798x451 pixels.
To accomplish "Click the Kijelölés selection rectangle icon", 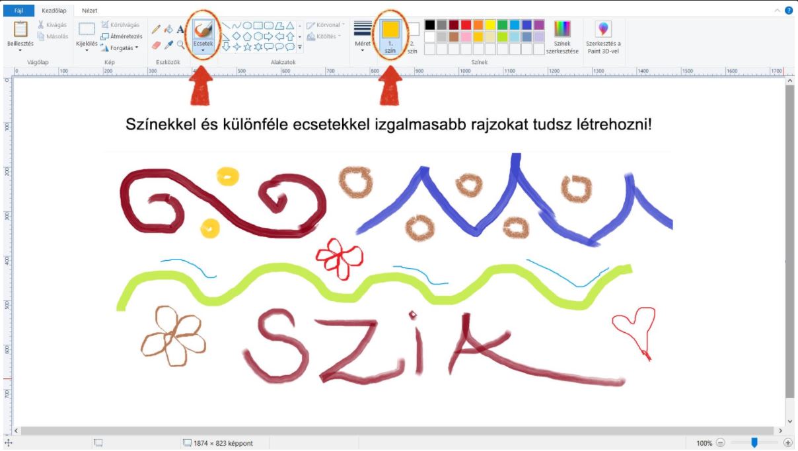I will (x=87, y=29).
